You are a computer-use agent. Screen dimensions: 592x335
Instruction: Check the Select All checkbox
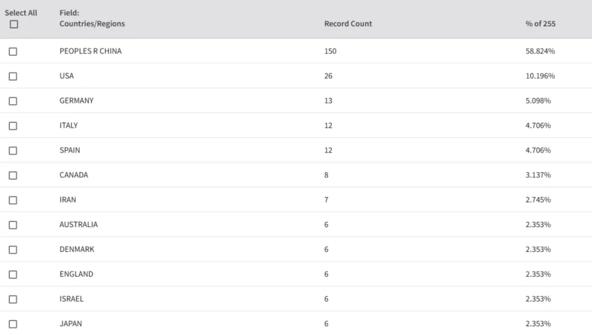pyautogui.click(x=14, y=25)
